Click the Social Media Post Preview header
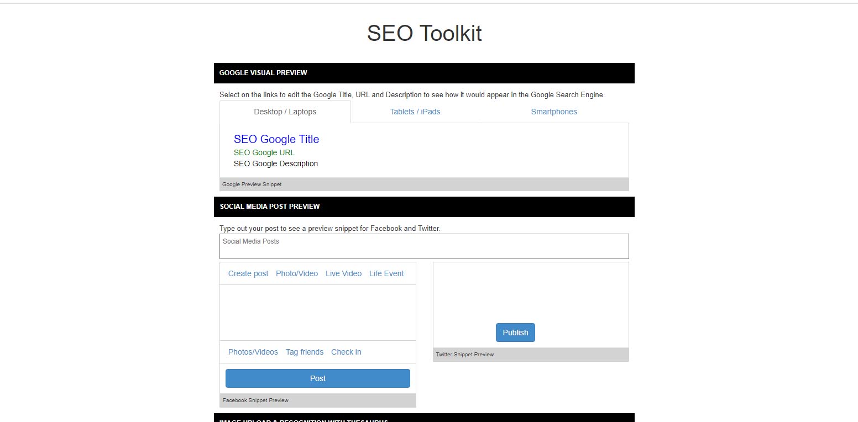This screenshot has width=858, height=422. point(423,207)
